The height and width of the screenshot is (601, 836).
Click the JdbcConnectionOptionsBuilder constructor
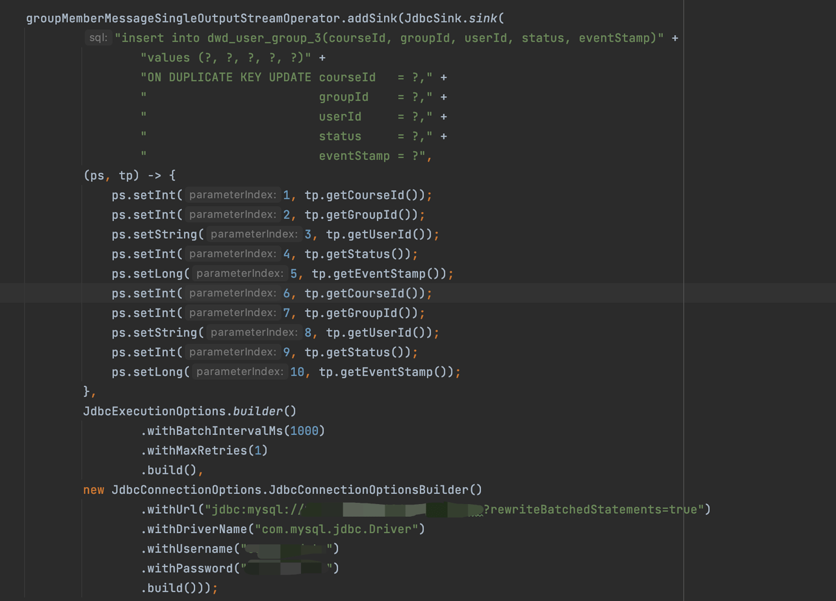pos(376,490)
